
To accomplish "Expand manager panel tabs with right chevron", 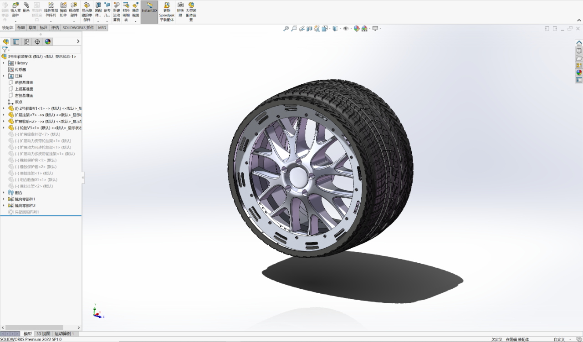I will point(78,41).
